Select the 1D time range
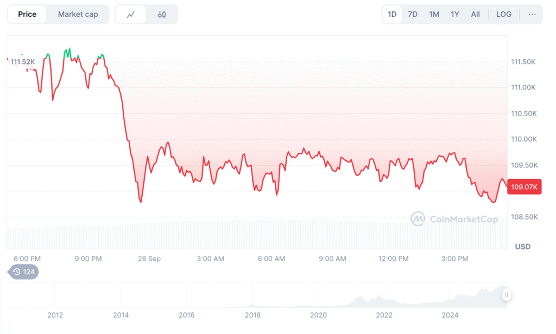The width and height of the screenshot is (556, 334). click(x=392, y=15)
